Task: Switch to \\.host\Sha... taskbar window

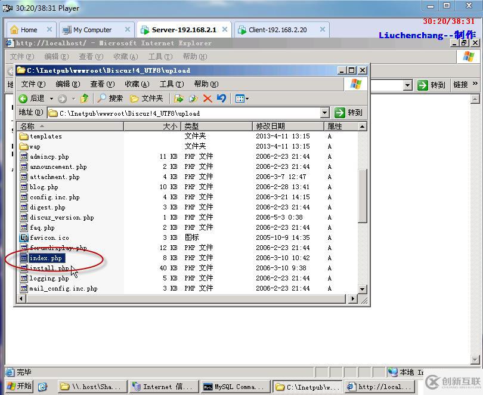Action: click(92, 387)
